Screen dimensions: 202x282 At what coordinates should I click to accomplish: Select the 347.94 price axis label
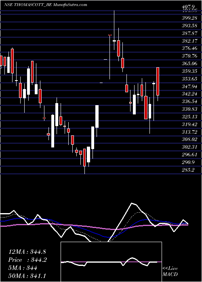coord(189,87)
